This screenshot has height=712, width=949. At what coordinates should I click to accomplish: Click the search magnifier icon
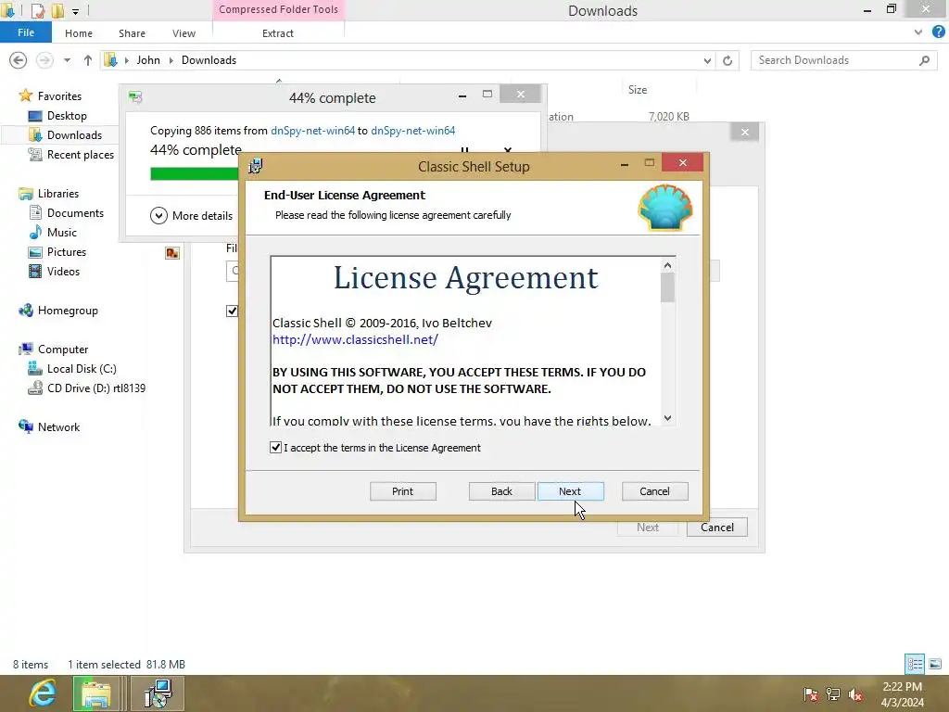pyautogui.click(x=924, y=60)
